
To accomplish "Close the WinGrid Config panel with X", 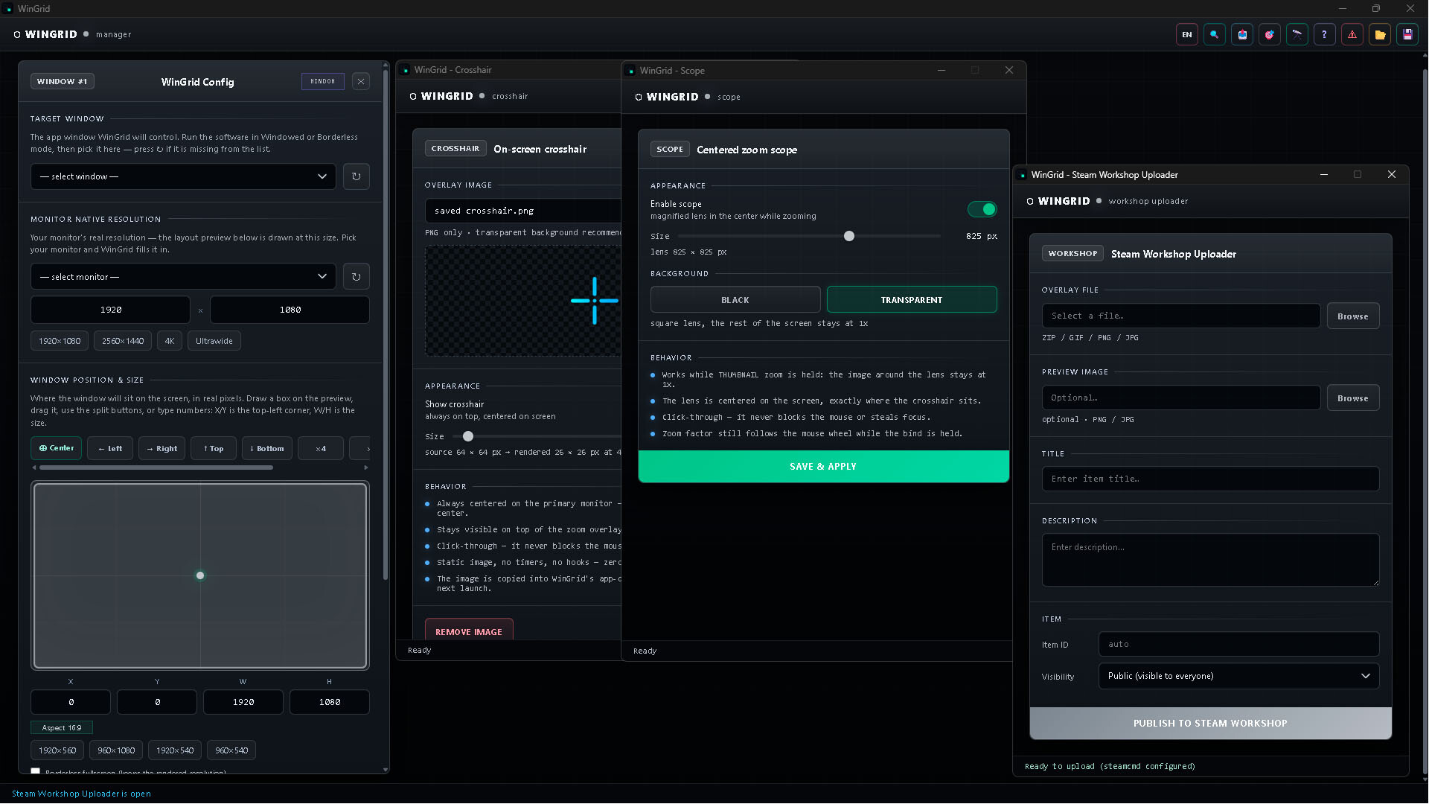I will (x=361, y=81).
